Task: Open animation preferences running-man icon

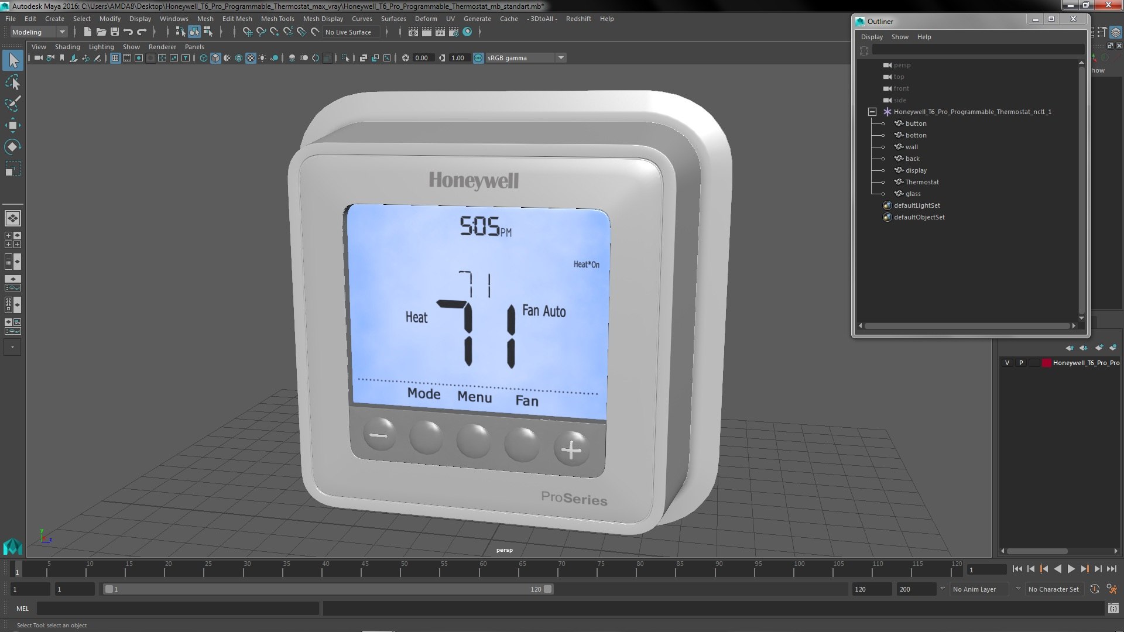Action: tap(1112, 589)
